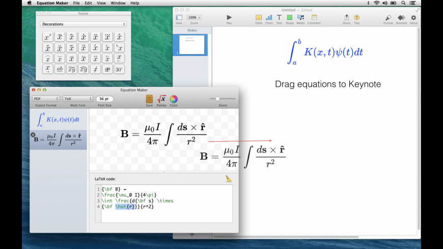Image resolution: width=443 pixels, height=249 pixels.
Task: Open the View menu
Action: (101, 3)
